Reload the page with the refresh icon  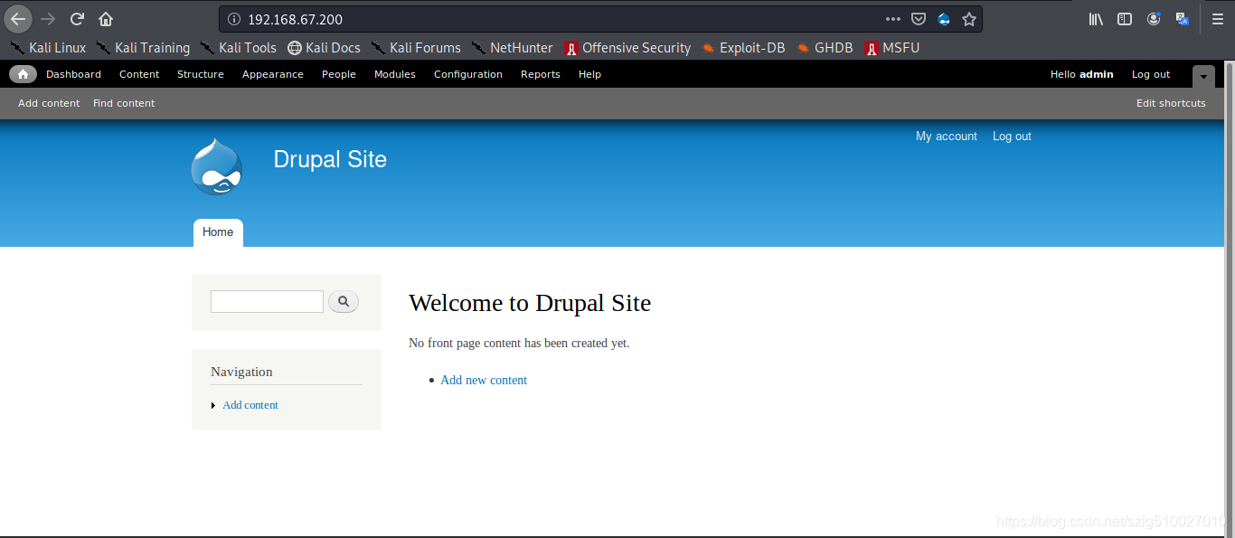[77, 19]
